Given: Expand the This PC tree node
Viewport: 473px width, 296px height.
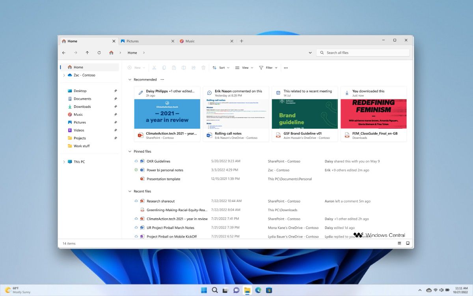Looking at the screenshot, I should [x=64, y=162].
